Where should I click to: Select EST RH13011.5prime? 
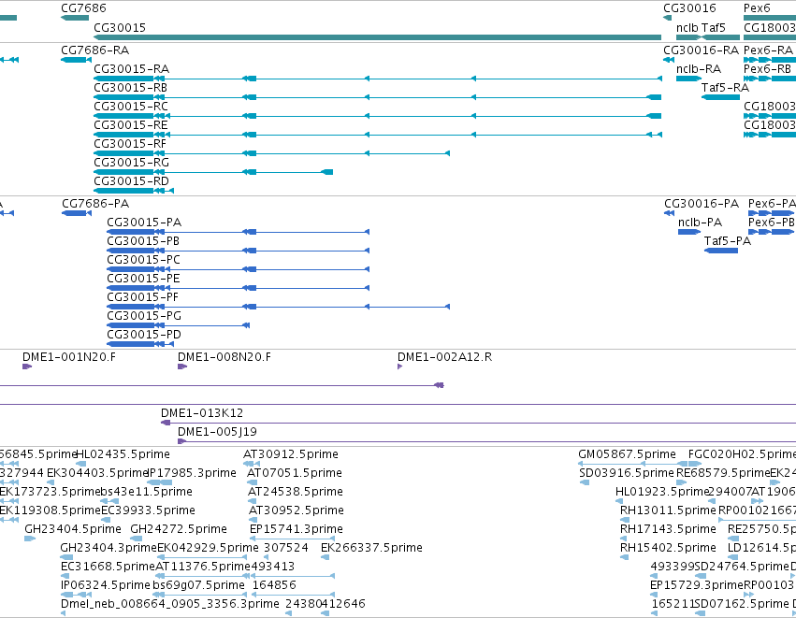coord(668,510)
